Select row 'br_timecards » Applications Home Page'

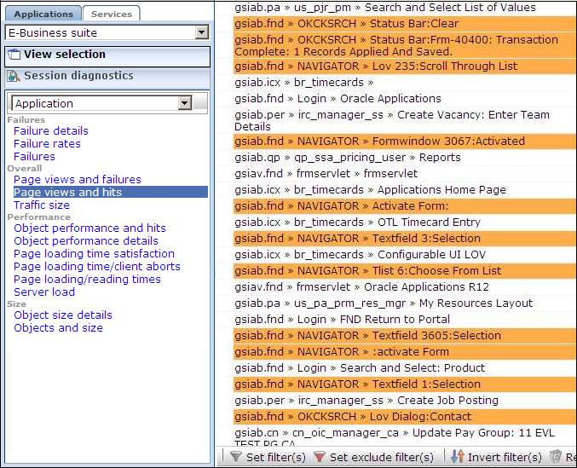tap(405, 190)
